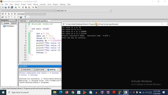168x95 pixels.
Task: Click the Save file toolbar icon
Action: coord(9,7)
